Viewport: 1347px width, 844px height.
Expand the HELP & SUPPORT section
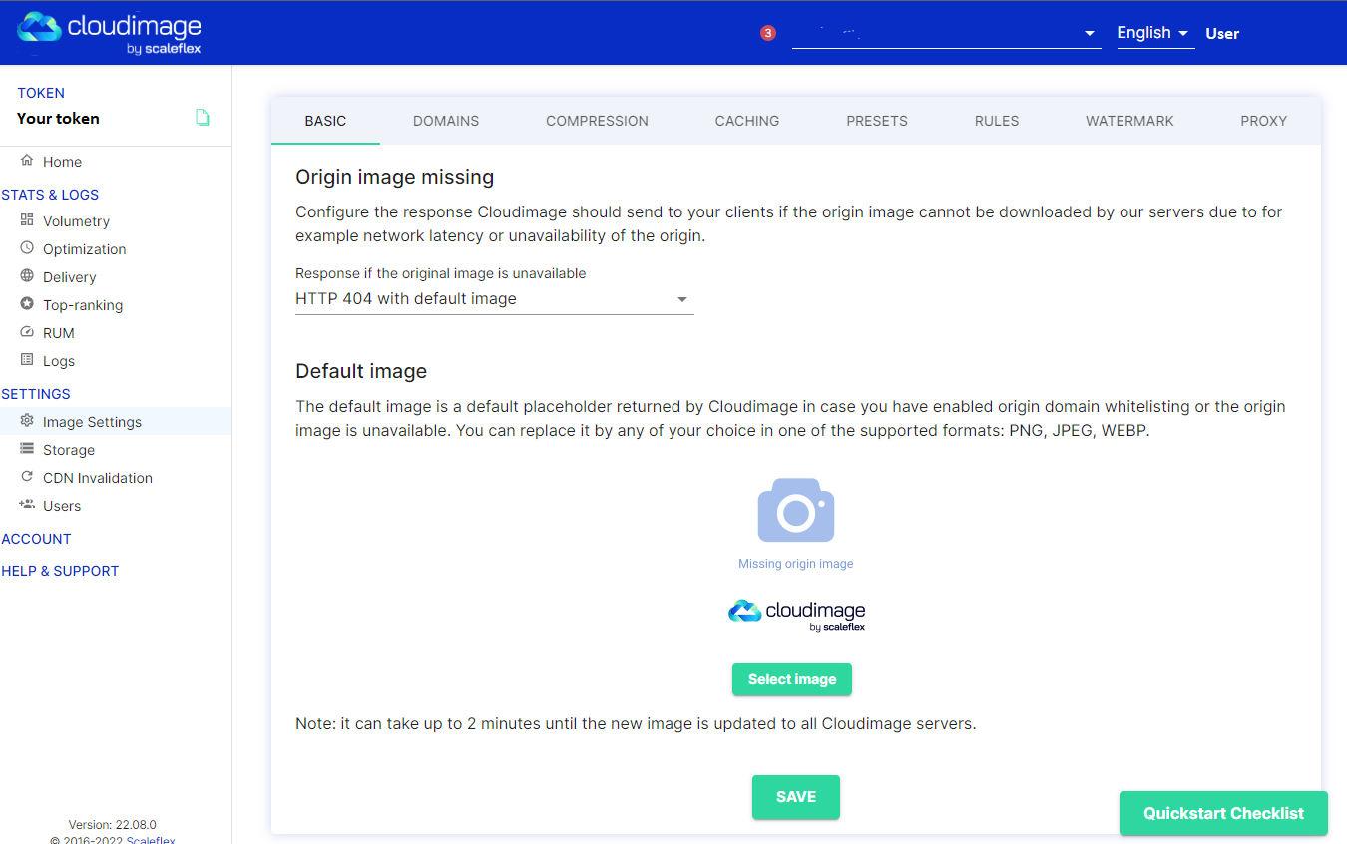tap(60, 571)
